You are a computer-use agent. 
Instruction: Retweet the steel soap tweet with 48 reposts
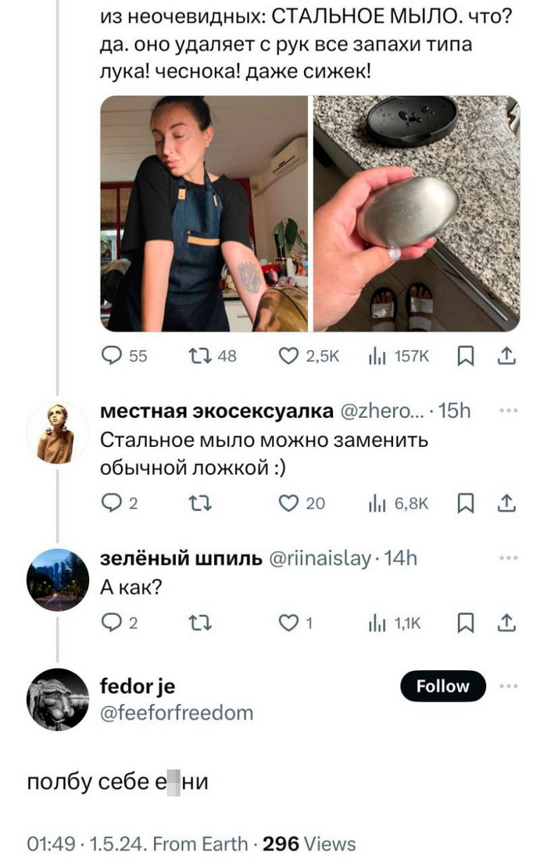(x=213, y=356)
